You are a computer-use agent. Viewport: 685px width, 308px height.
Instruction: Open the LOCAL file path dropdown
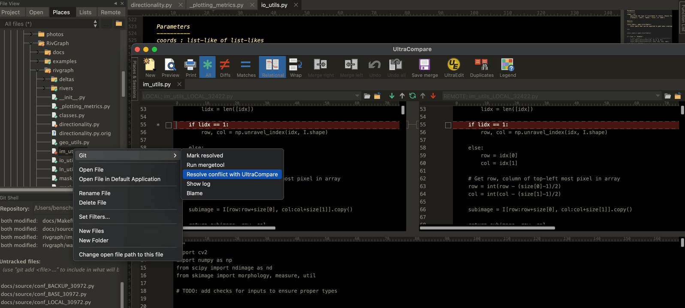tap(357, 96)
